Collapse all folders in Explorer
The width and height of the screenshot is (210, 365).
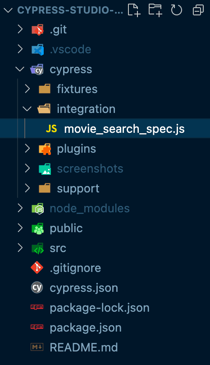pos(198,10)
